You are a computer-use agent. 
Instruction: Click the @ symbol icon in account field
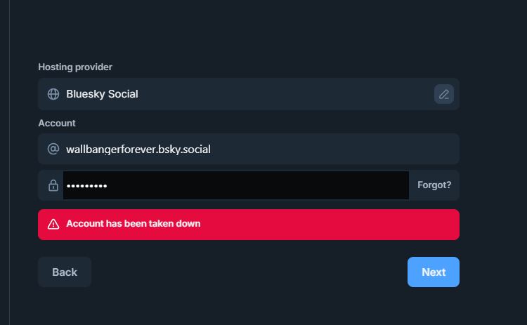tap(53, 150)
